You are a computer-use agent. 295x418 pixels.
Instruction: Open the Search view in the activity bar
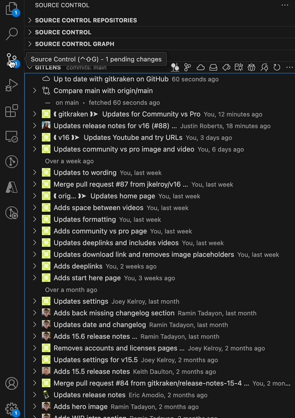(x=12, y=34)
